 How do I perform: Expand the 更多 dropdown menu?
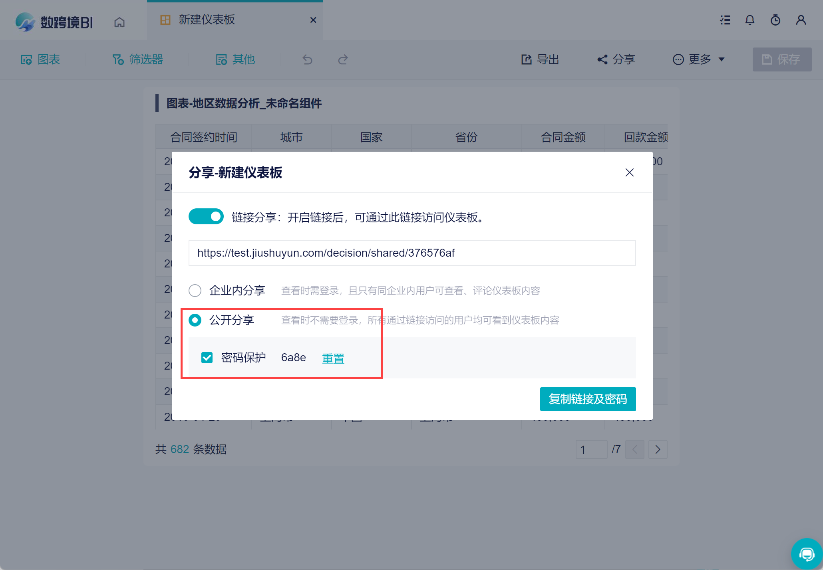tap(698, 60)
